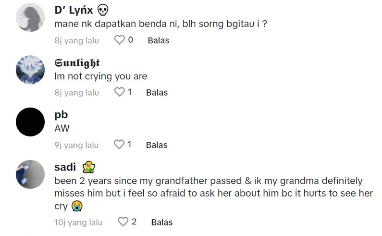Visit Sunlight username link
The height and width of the screenshot is (236, 382).
[x=77, y=63]
